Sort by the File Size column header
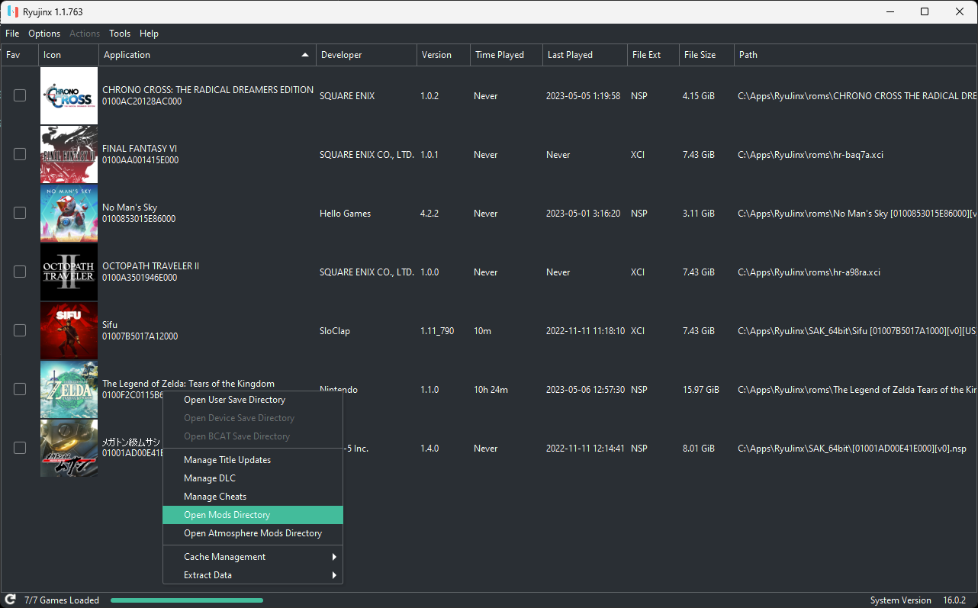 pos(707,55)
